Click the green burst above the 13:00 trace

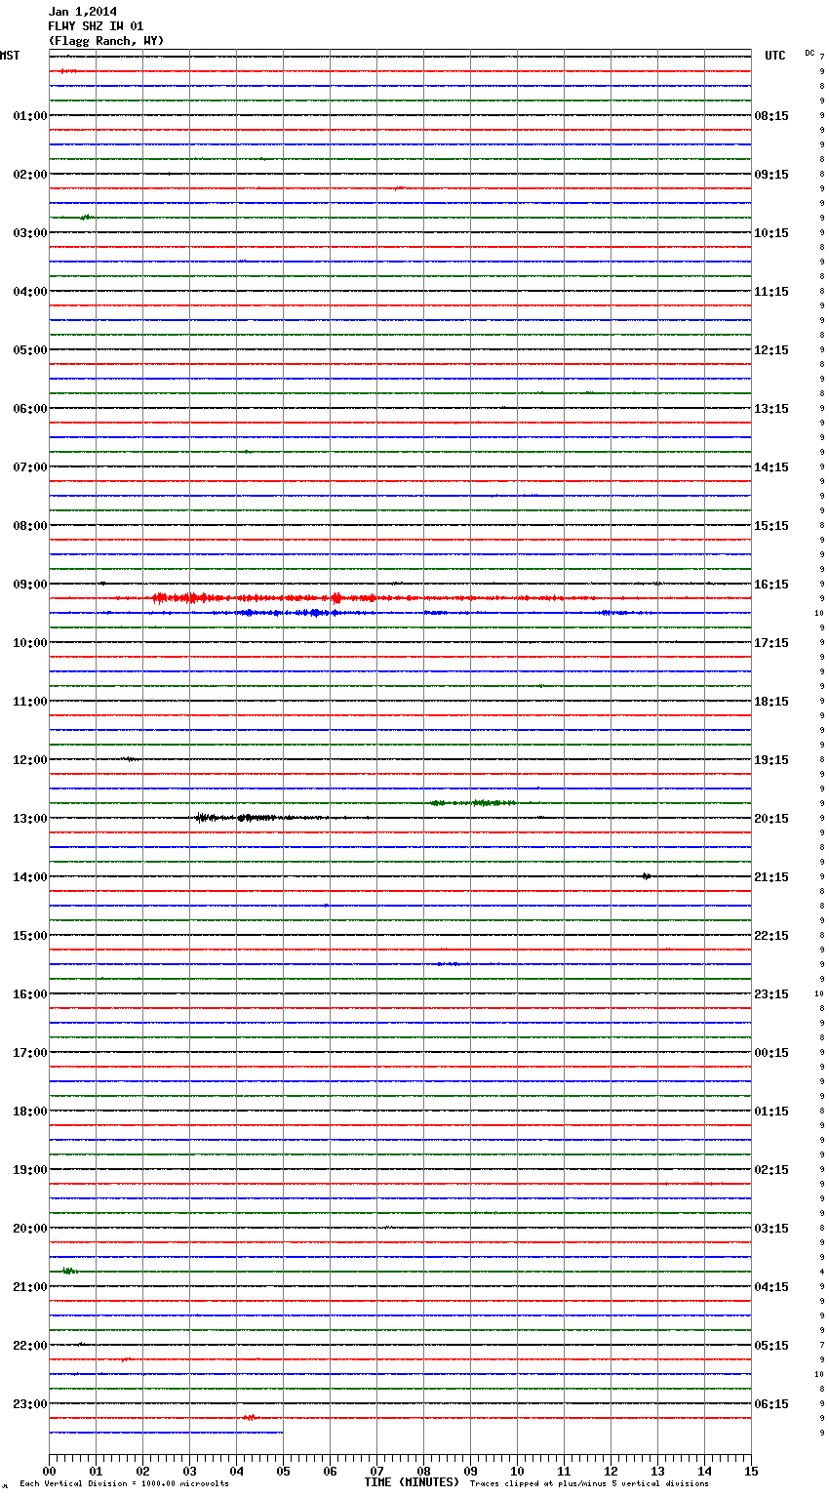coord(473,803)
